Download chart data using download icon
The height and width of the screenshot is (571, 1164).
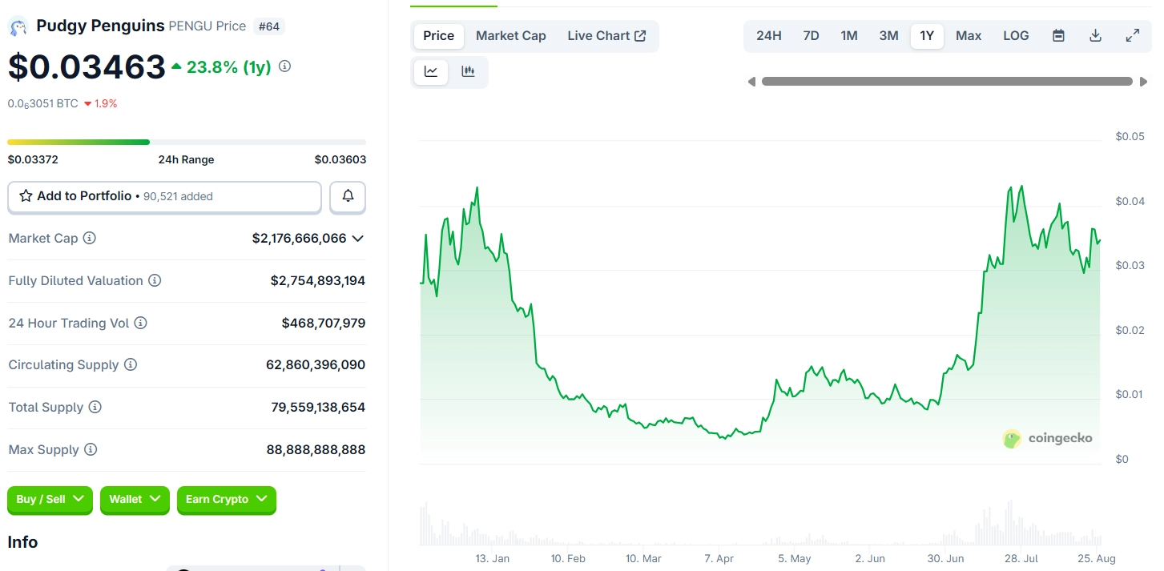pos(1095,36)
